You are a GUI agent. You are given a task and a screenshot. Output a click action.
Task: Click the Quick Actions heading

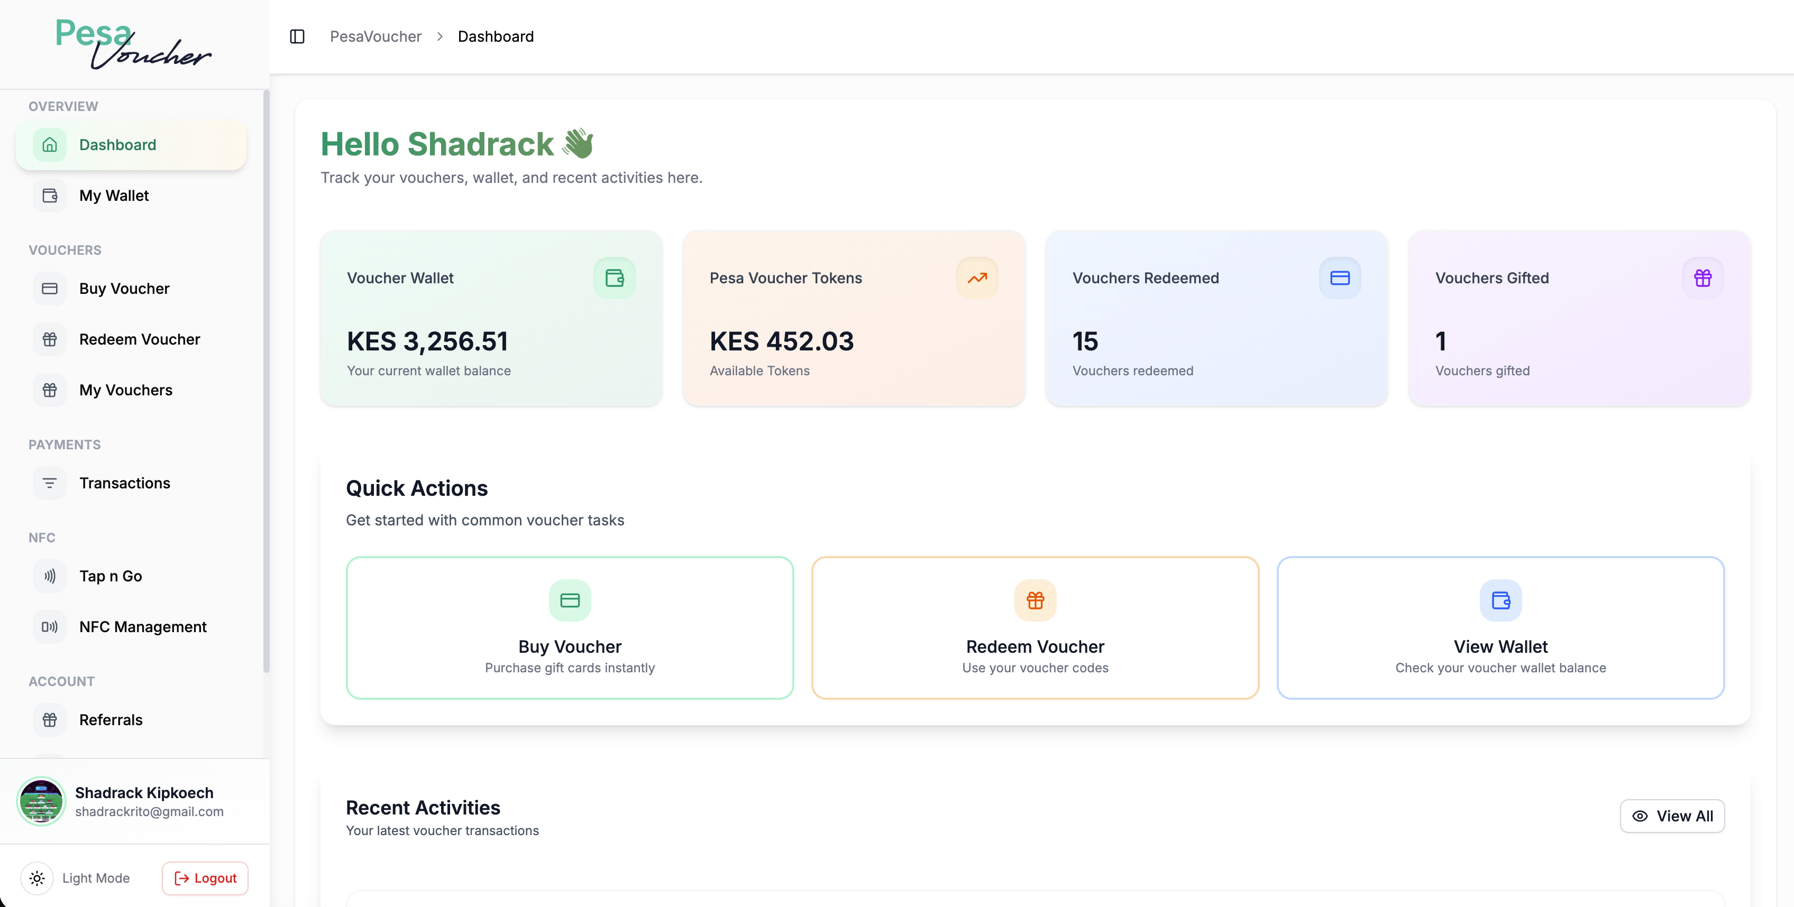pyautogui.click(x=416, y=488)
